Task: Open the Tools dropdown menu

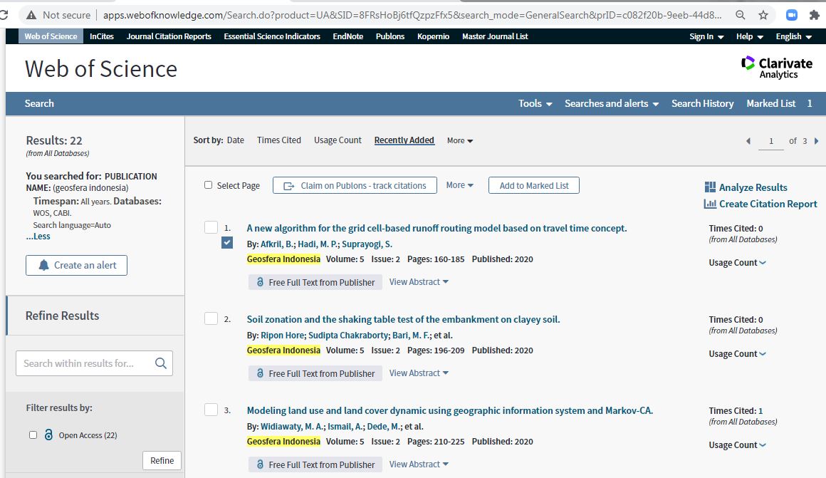Action: [535, 103]
